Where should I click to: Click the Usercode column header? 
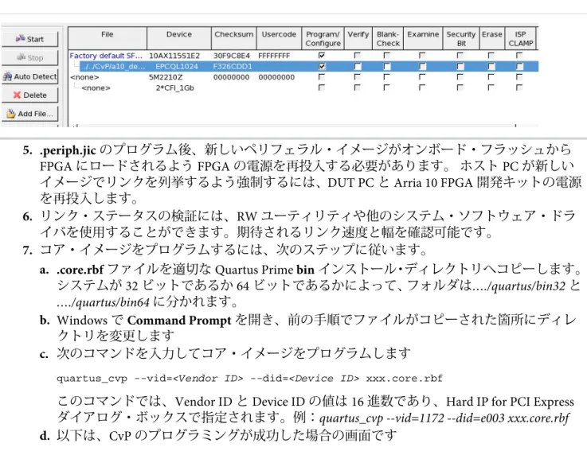279,38
